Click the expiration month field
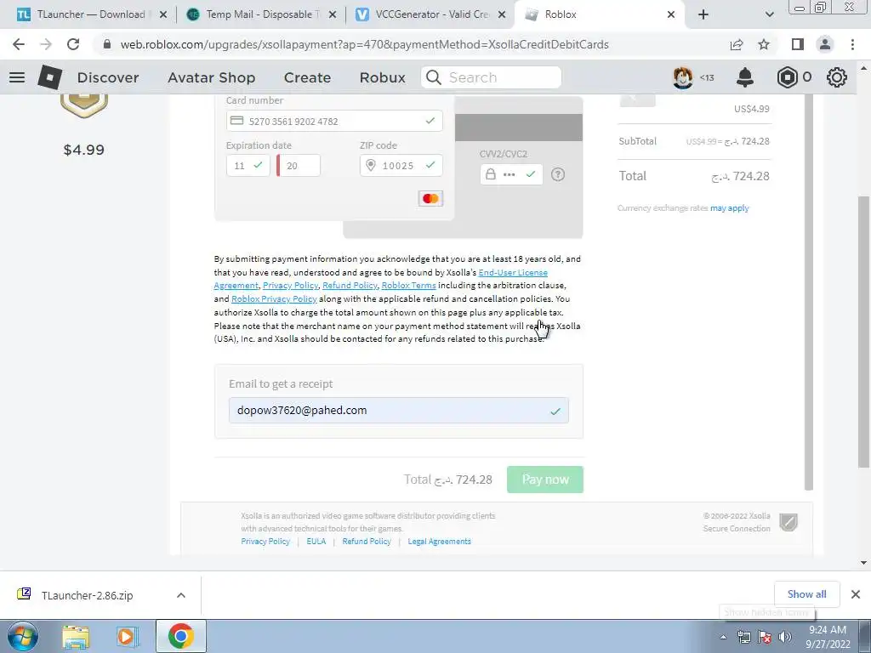The image size is (871, 653). click(x=248, y=166)
